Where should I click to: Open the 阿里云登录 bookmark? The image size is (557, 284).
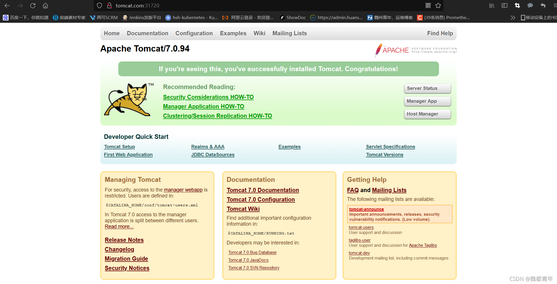(248, 18)
